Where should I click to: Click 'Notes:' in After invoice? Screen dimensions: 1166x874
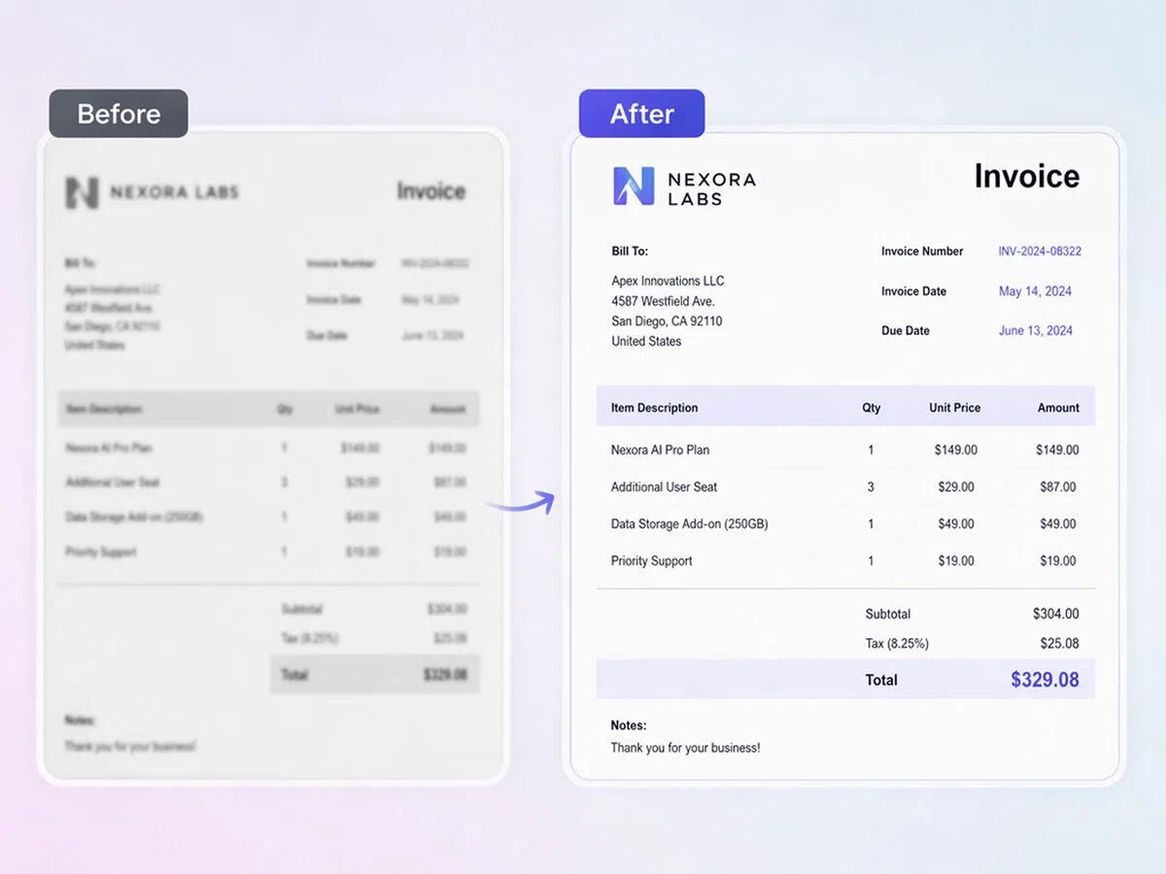coord(629,725)
